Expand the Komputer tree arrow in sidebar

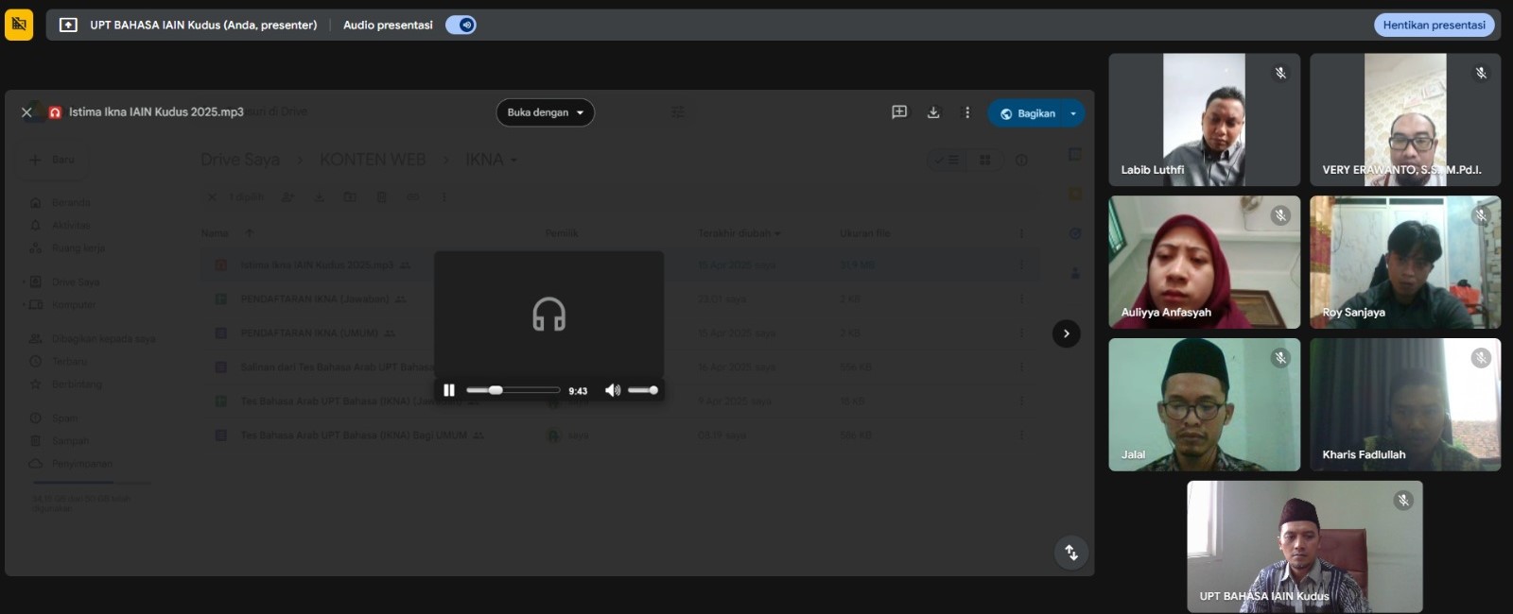click(24, 304)
